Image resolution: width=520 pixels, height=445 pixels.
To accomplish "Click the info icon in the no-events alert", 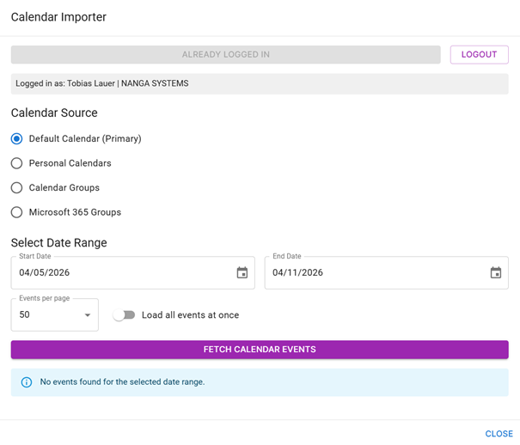I will coord(27,382).
